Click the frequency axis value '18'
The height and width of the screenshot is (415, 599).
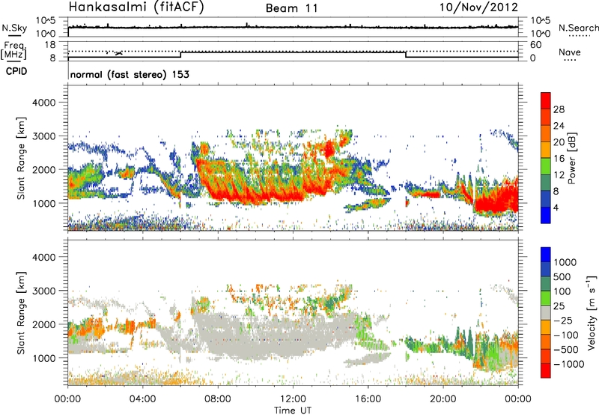[x=50, y=45]
